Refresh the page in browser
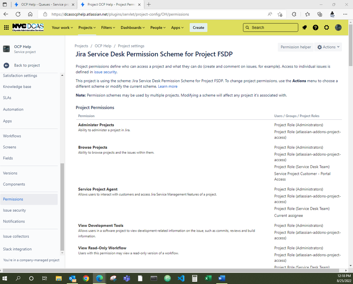The width and height of the screenshot is (353, 284). point(18,14)
